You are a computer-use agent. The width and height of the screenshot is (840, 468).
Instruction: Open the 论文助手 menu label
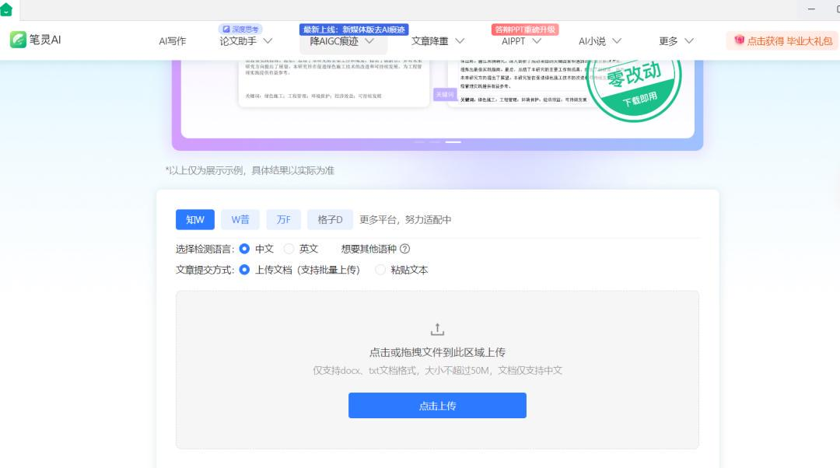[238, 41]
